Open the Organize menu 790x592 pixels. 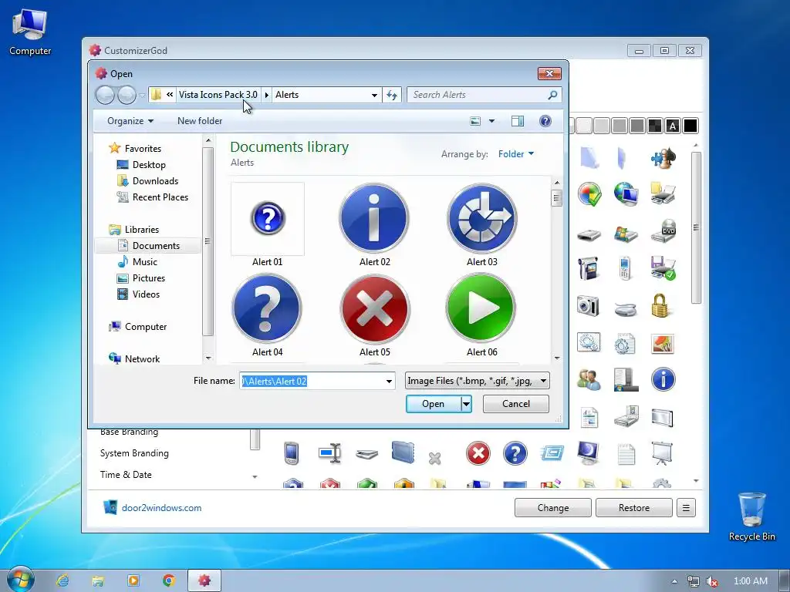tap(130, 121)
